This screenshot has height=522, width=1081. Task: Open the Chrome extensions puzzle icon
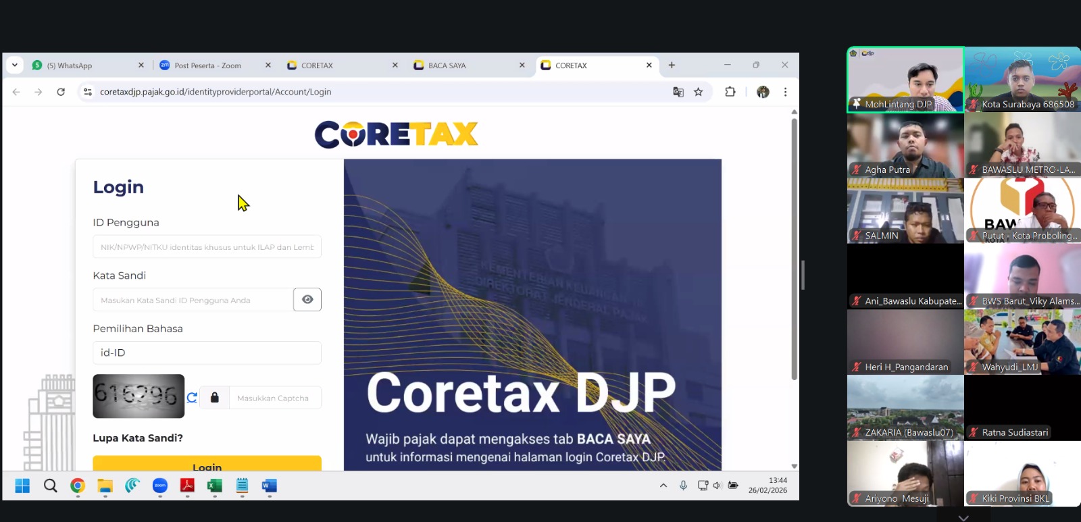pyautogui.click(x=730, y=92)
